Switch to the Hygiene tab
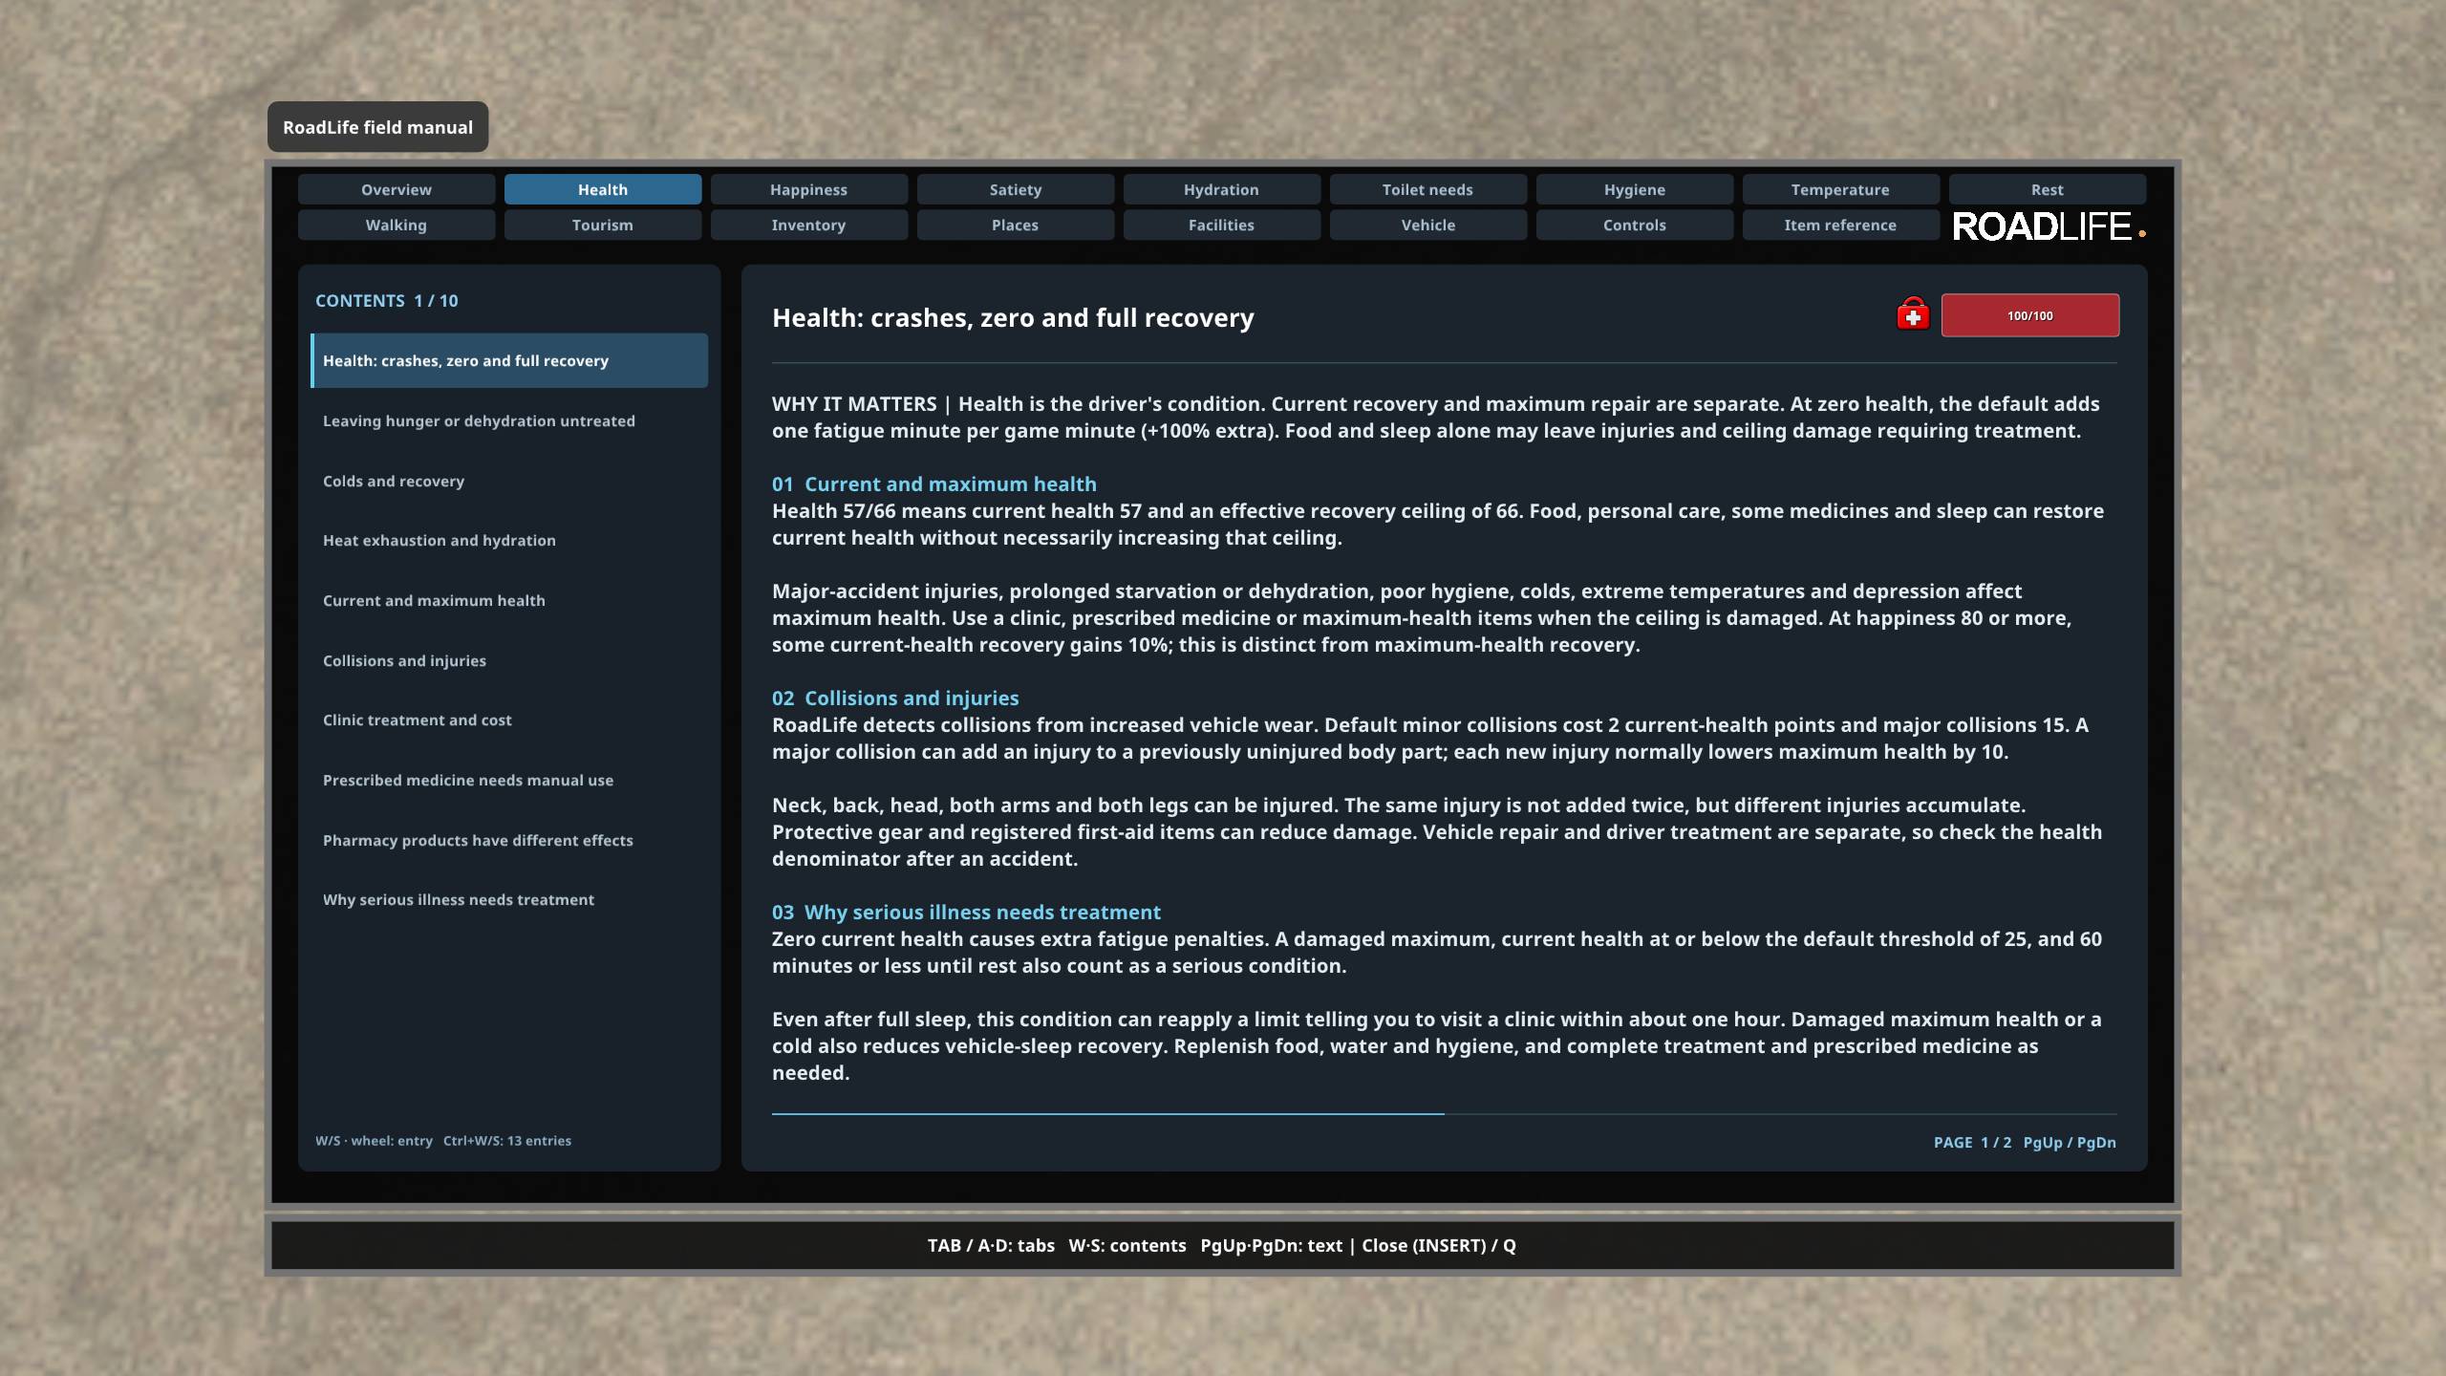This screenshot has height=1376, width=2446. click(x=1635, y=189)
